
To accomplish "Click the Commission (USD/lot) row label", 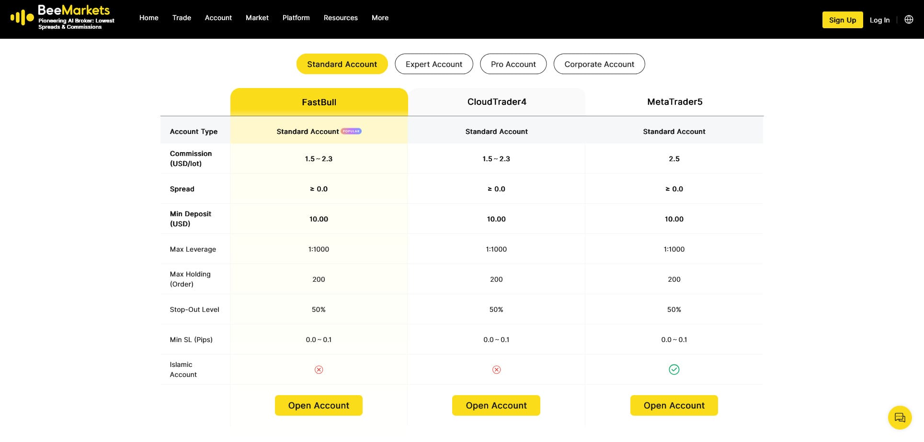I will click(191, 158).
